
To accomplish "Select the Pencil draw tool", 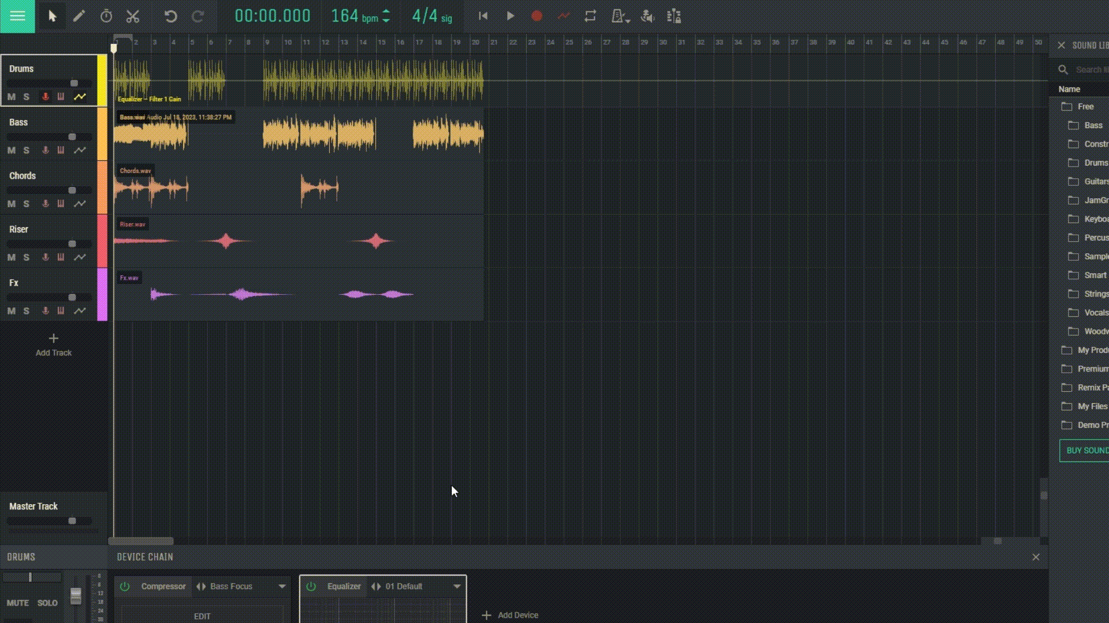I will click(x=79, y=16).
